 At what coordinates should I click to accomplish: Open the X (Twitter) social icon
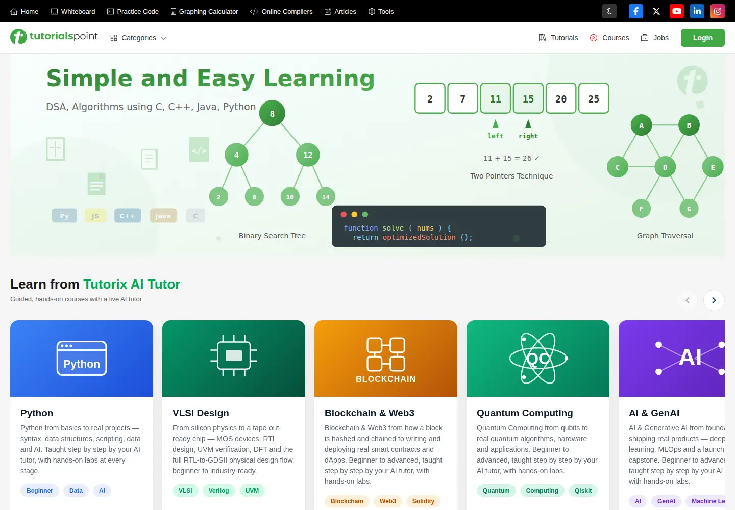click(x=656, y=11)
